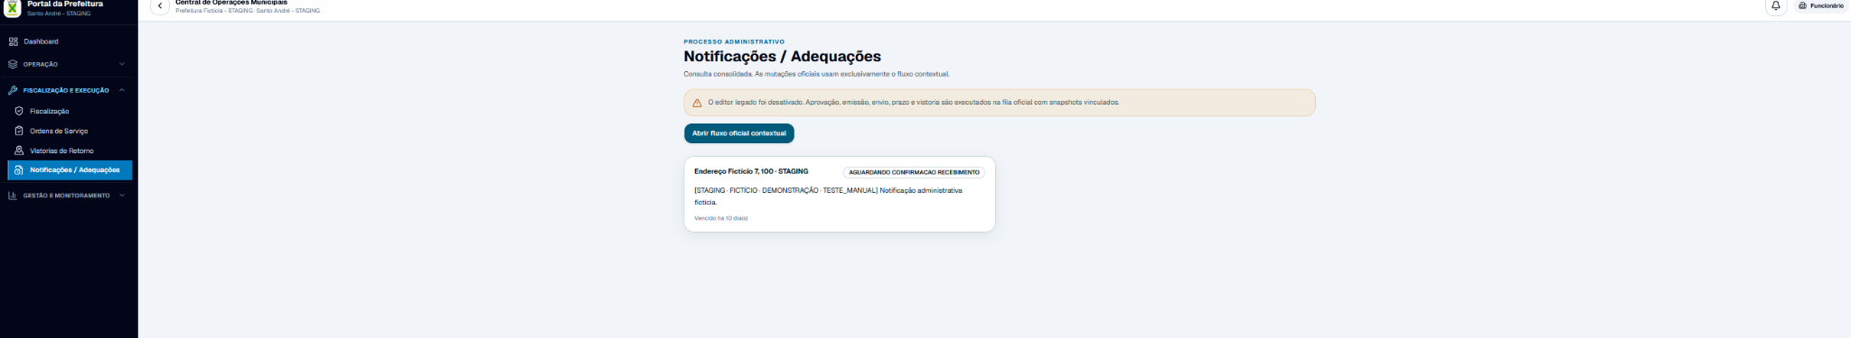The height and width of the screenshot is (338, 1851).
Task: Expand the Operação section chevron
Action: point(122,64)
